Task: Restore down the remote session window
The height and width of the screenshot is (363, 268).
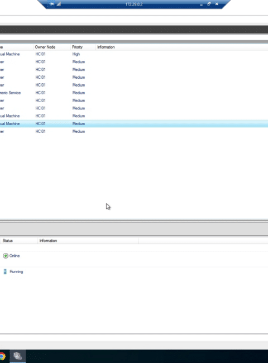Action: click(x=209, y=4)
